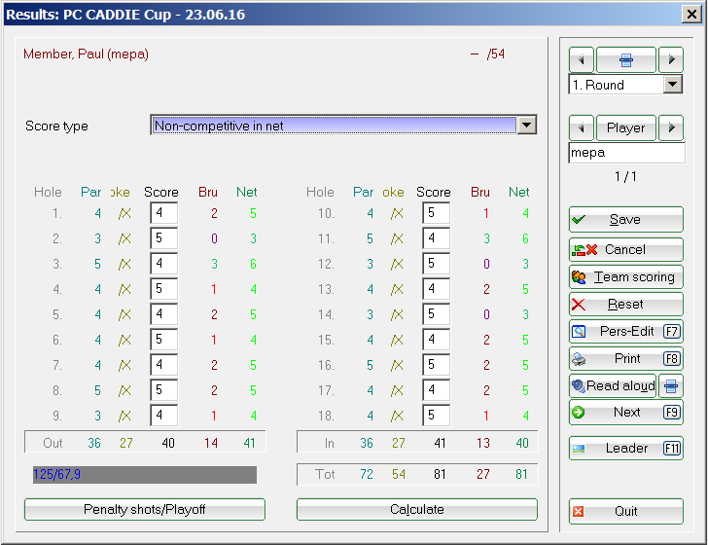The height and width of the screenshot is (545, 708).
Task: Click the In score total 41
Action: [x=440, y=443]
